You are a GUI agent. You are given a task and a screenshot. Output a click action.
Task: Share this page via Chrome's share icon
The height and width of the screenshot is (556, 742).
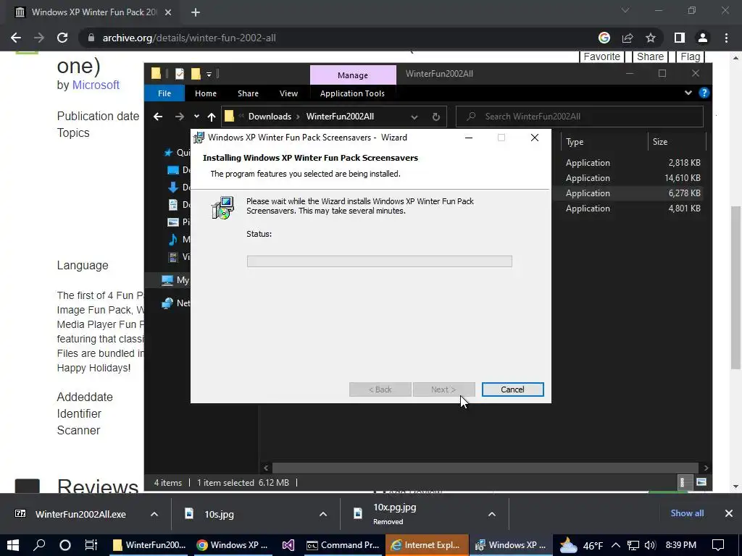tap(628, 38)
